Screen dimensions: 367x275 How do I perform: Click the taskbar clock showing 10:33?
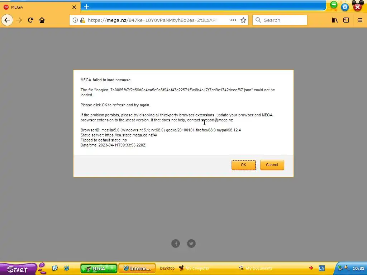tap(358, 269)
